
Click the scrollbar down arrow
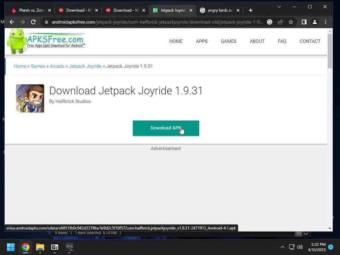point(330,228)
